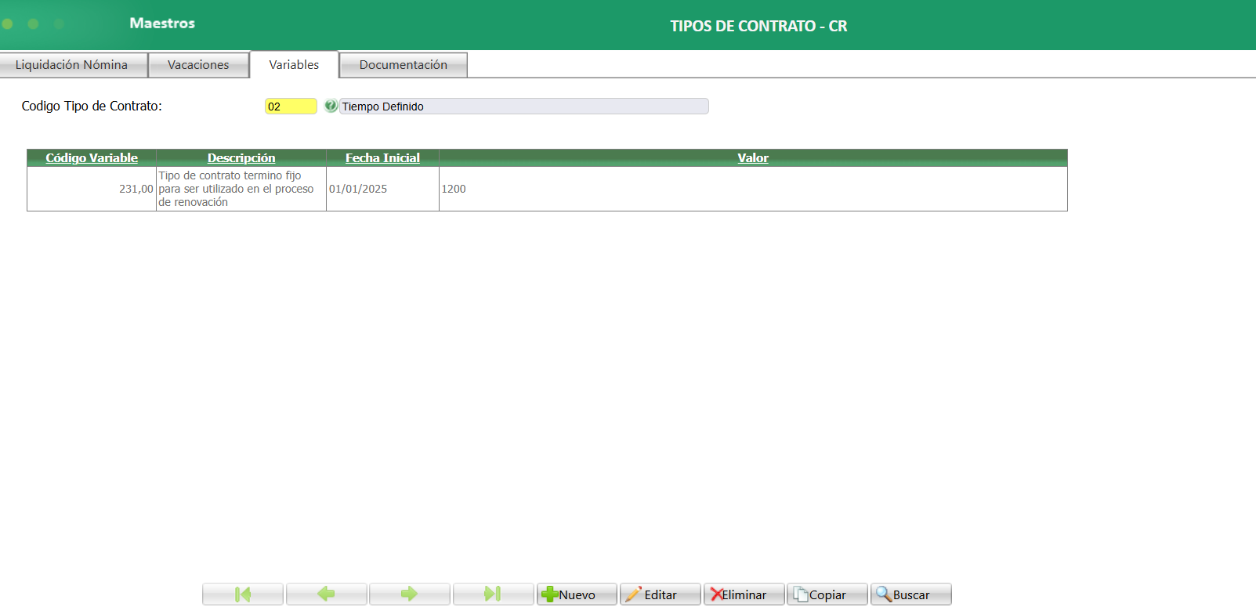Switch to the Vacaciones tab
This screenshot has height=607, width=1256.
[198, 65]
